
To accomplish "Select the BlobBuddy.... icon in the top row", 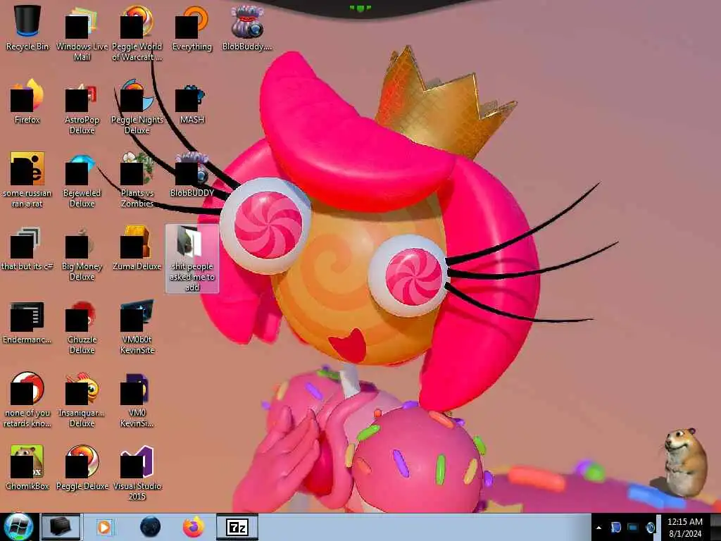I will click(247, 27).
